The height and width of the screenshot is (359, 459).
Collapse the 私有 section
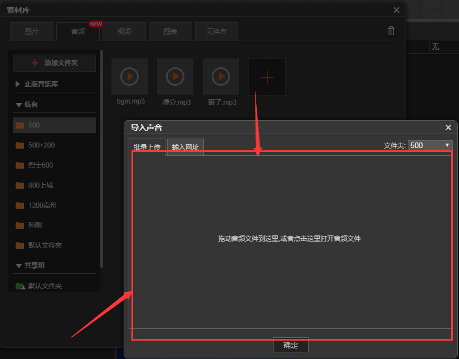coord(19,105)
